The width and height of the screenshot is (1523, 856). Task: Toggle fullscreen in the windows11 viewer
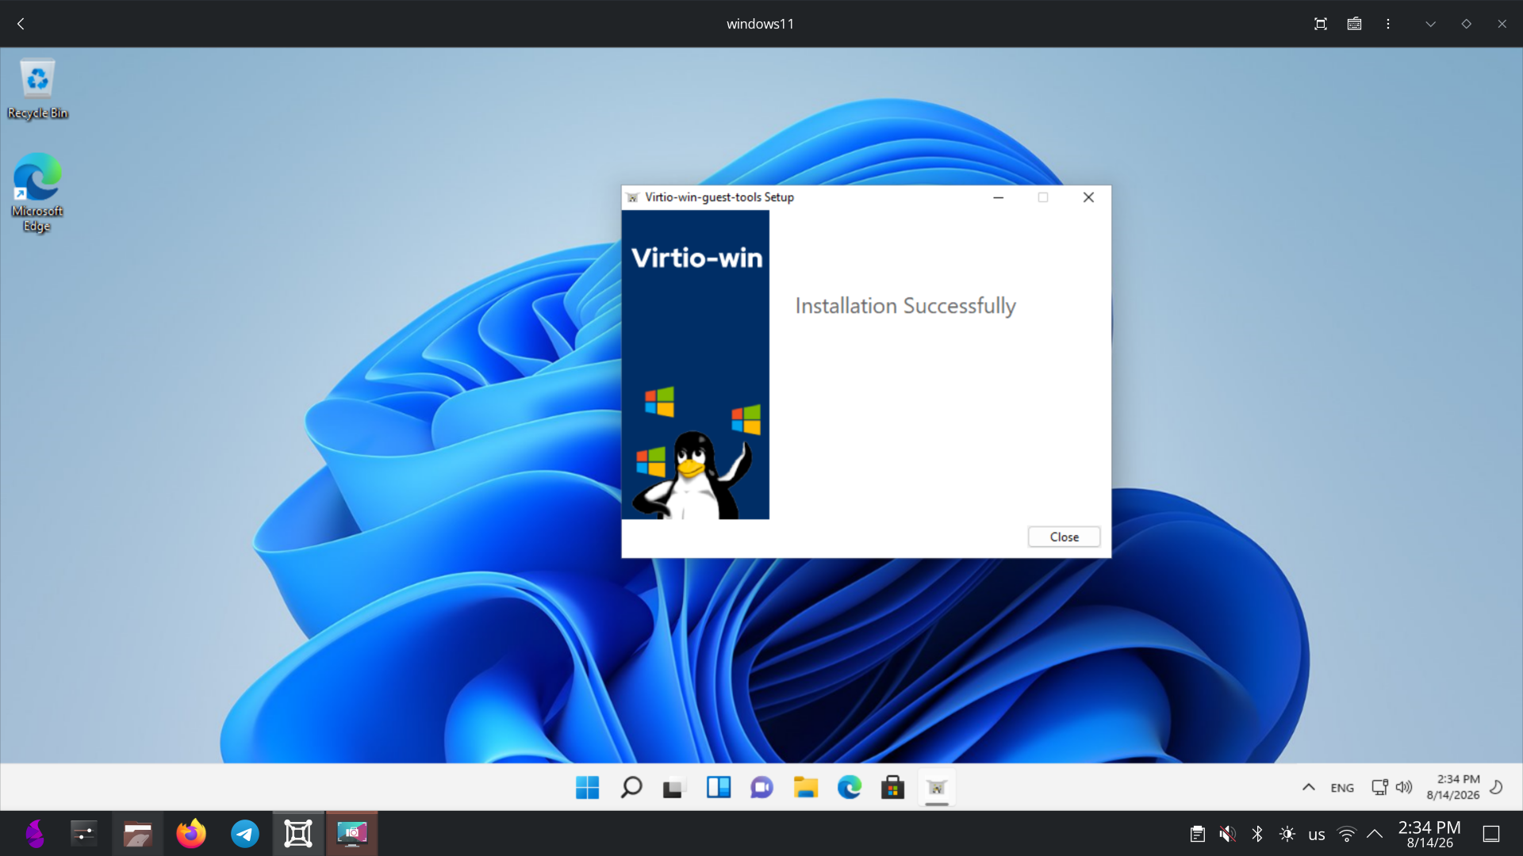[1321, 24]
